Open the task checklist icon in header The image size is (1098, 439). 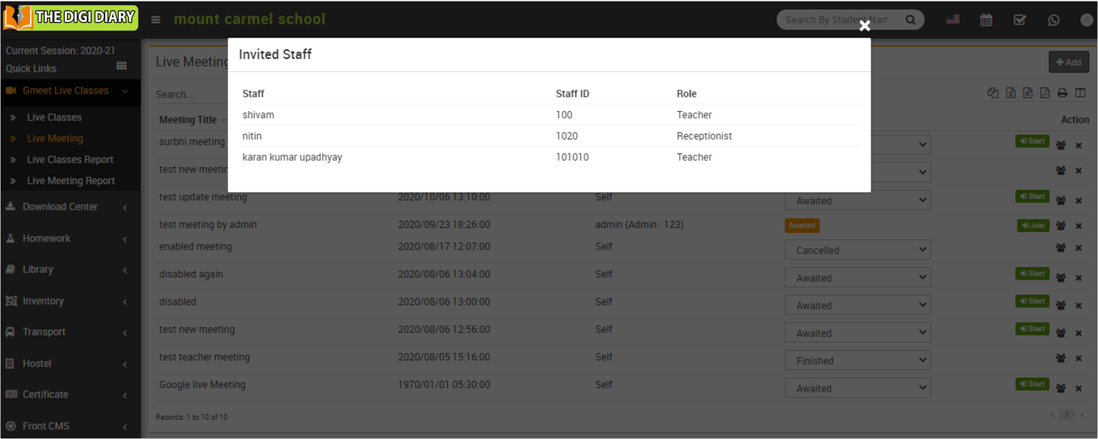coord(1019,20)
